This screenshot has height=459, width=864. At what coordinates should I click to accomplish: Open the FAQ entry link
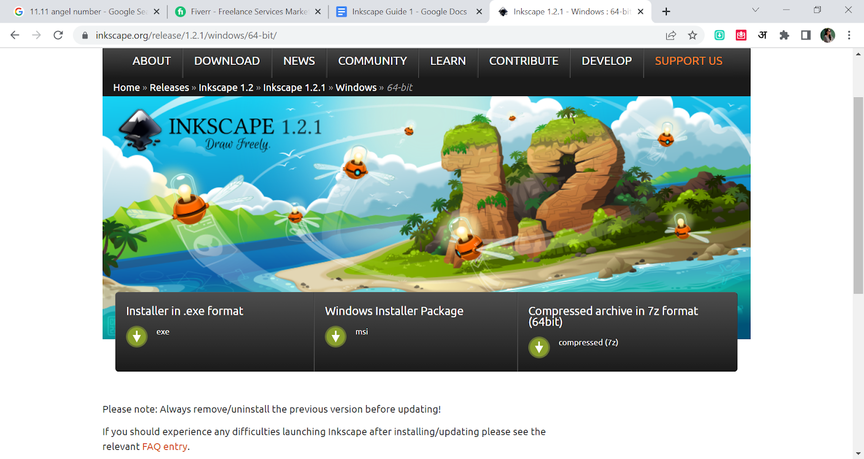point(165,447)
